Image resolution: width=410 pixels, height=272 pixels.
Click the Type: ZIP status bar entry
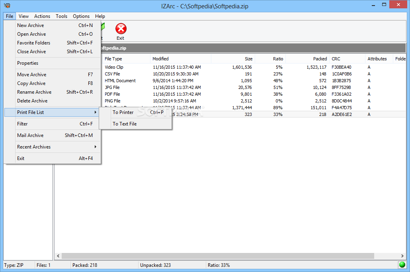point(14,265)
